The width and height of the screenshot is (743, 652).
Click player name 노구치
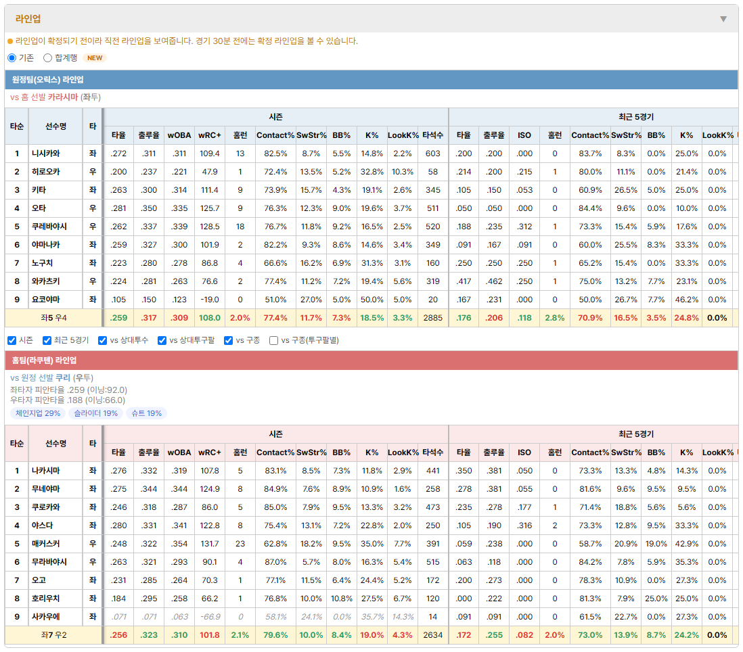click(42, 263)
